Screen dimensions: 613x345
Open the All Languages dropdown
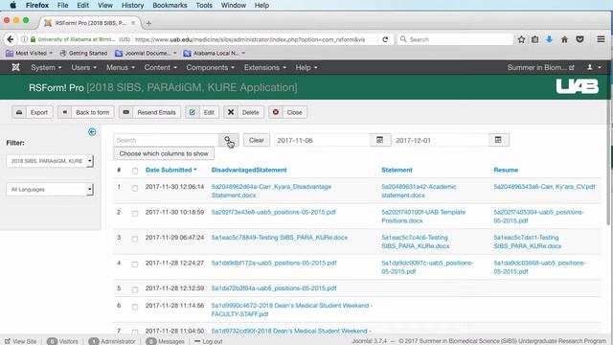[x=50, y=190]
